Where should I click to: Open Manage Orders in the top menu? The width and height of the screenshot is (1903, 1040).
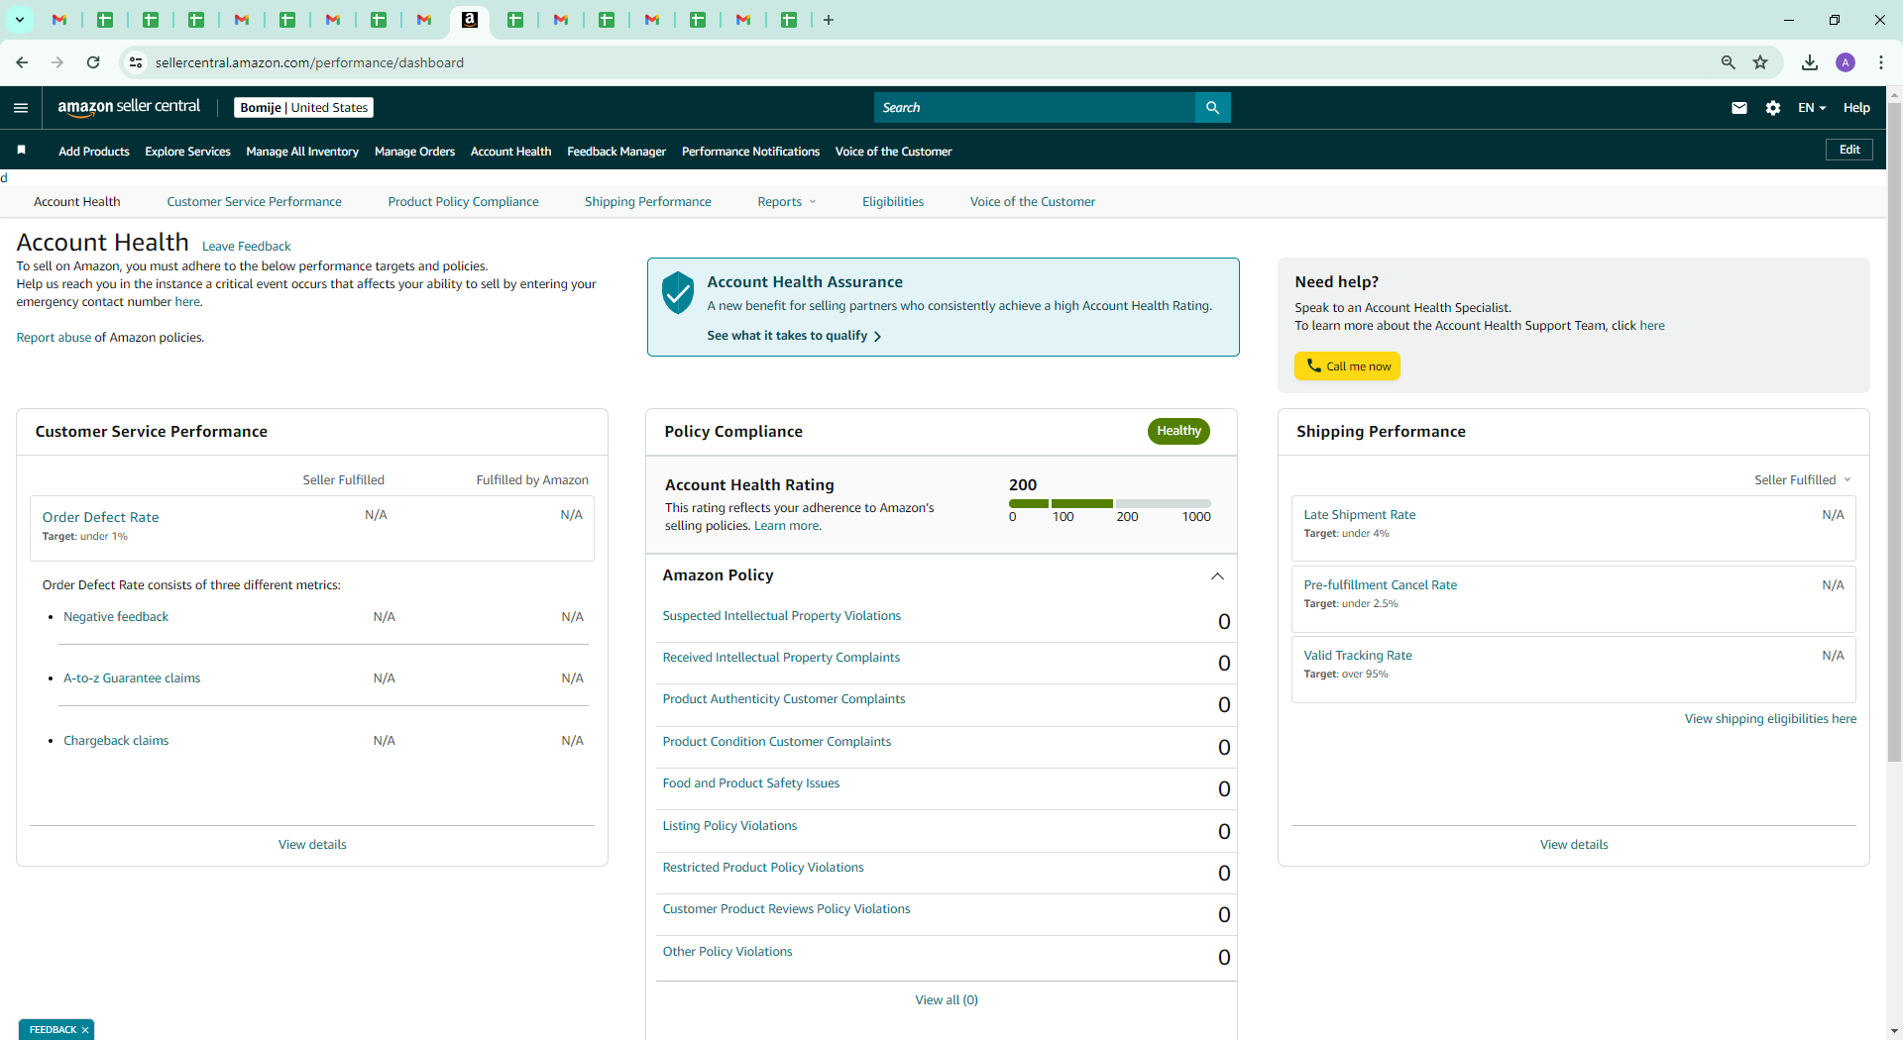click(x=414, y=152)
